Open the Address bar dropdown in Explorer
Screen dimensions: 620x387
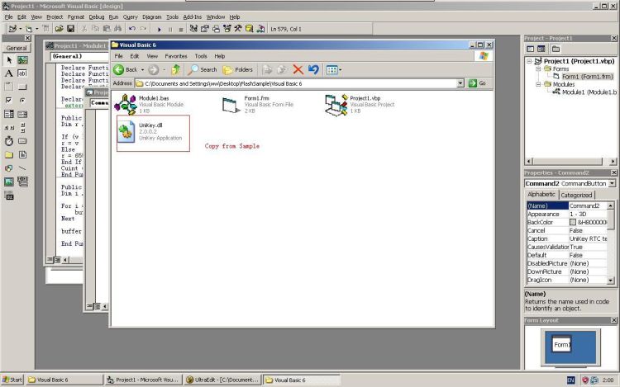point(460,83)
